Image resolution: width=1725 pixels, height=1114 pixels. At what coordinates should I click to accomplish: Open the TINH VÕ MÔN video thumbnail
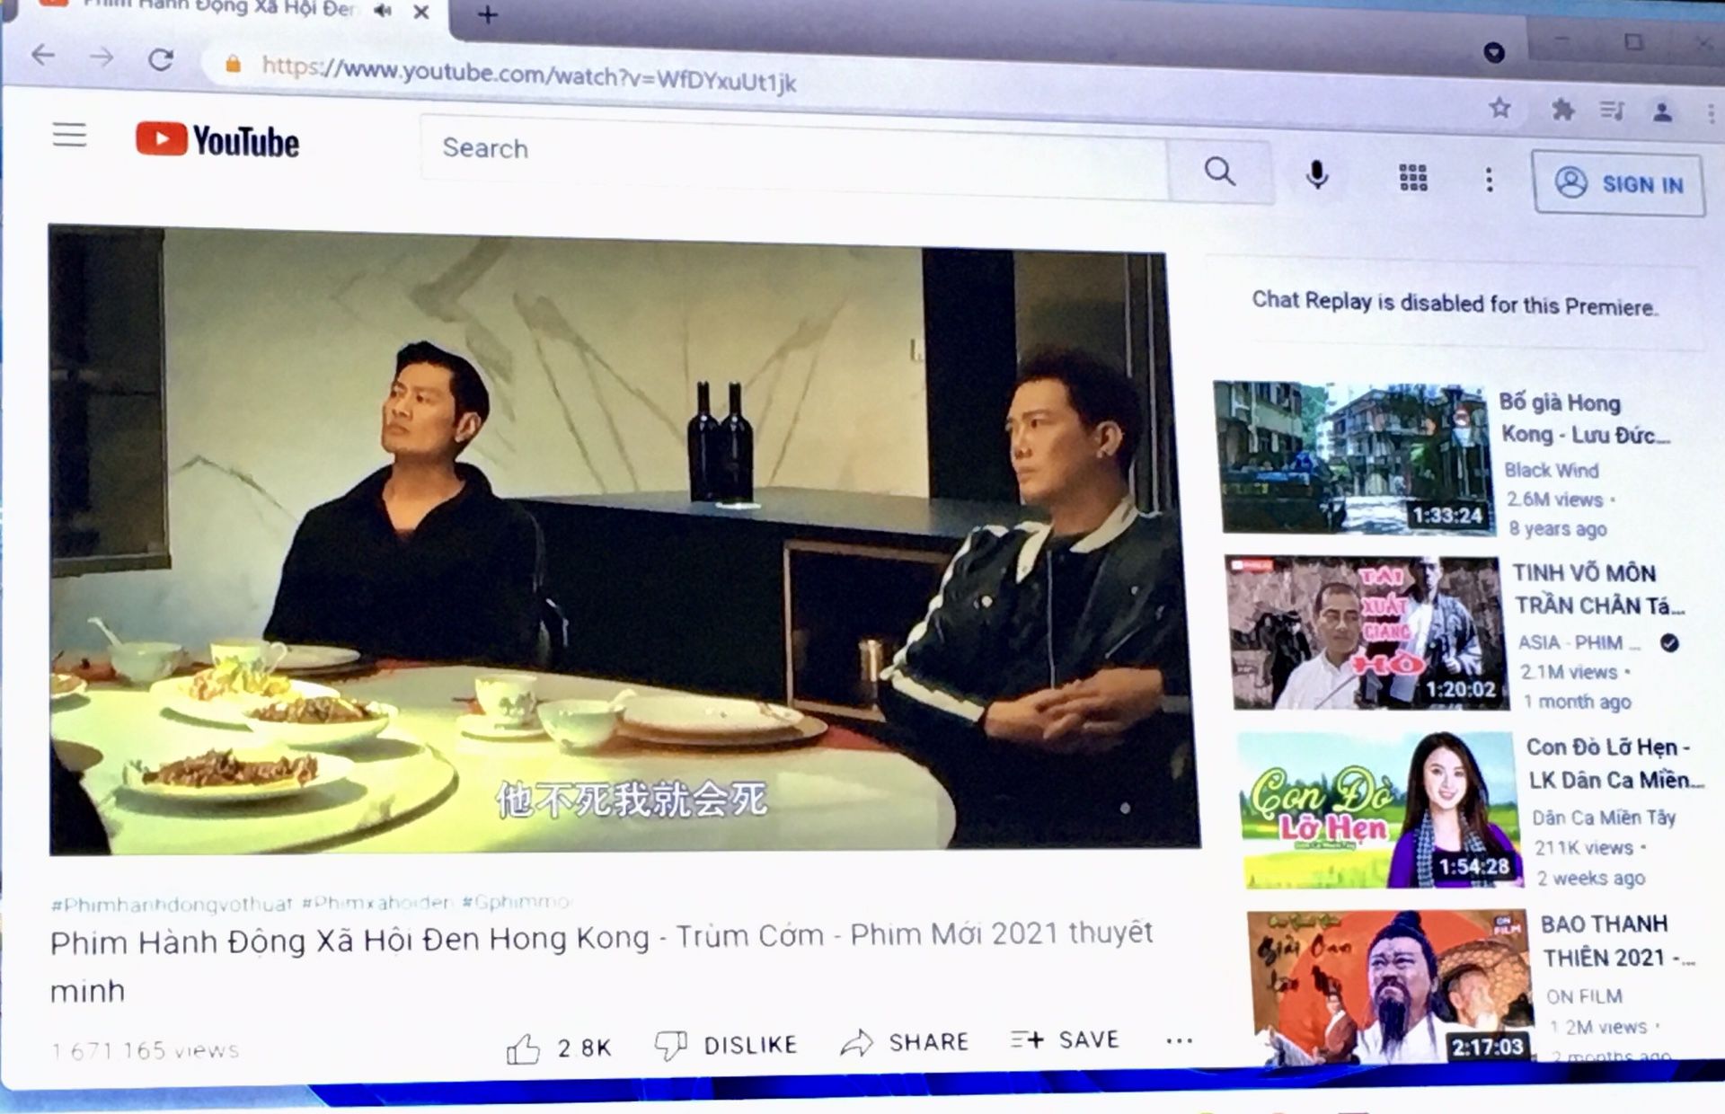tap(1367, 632)
